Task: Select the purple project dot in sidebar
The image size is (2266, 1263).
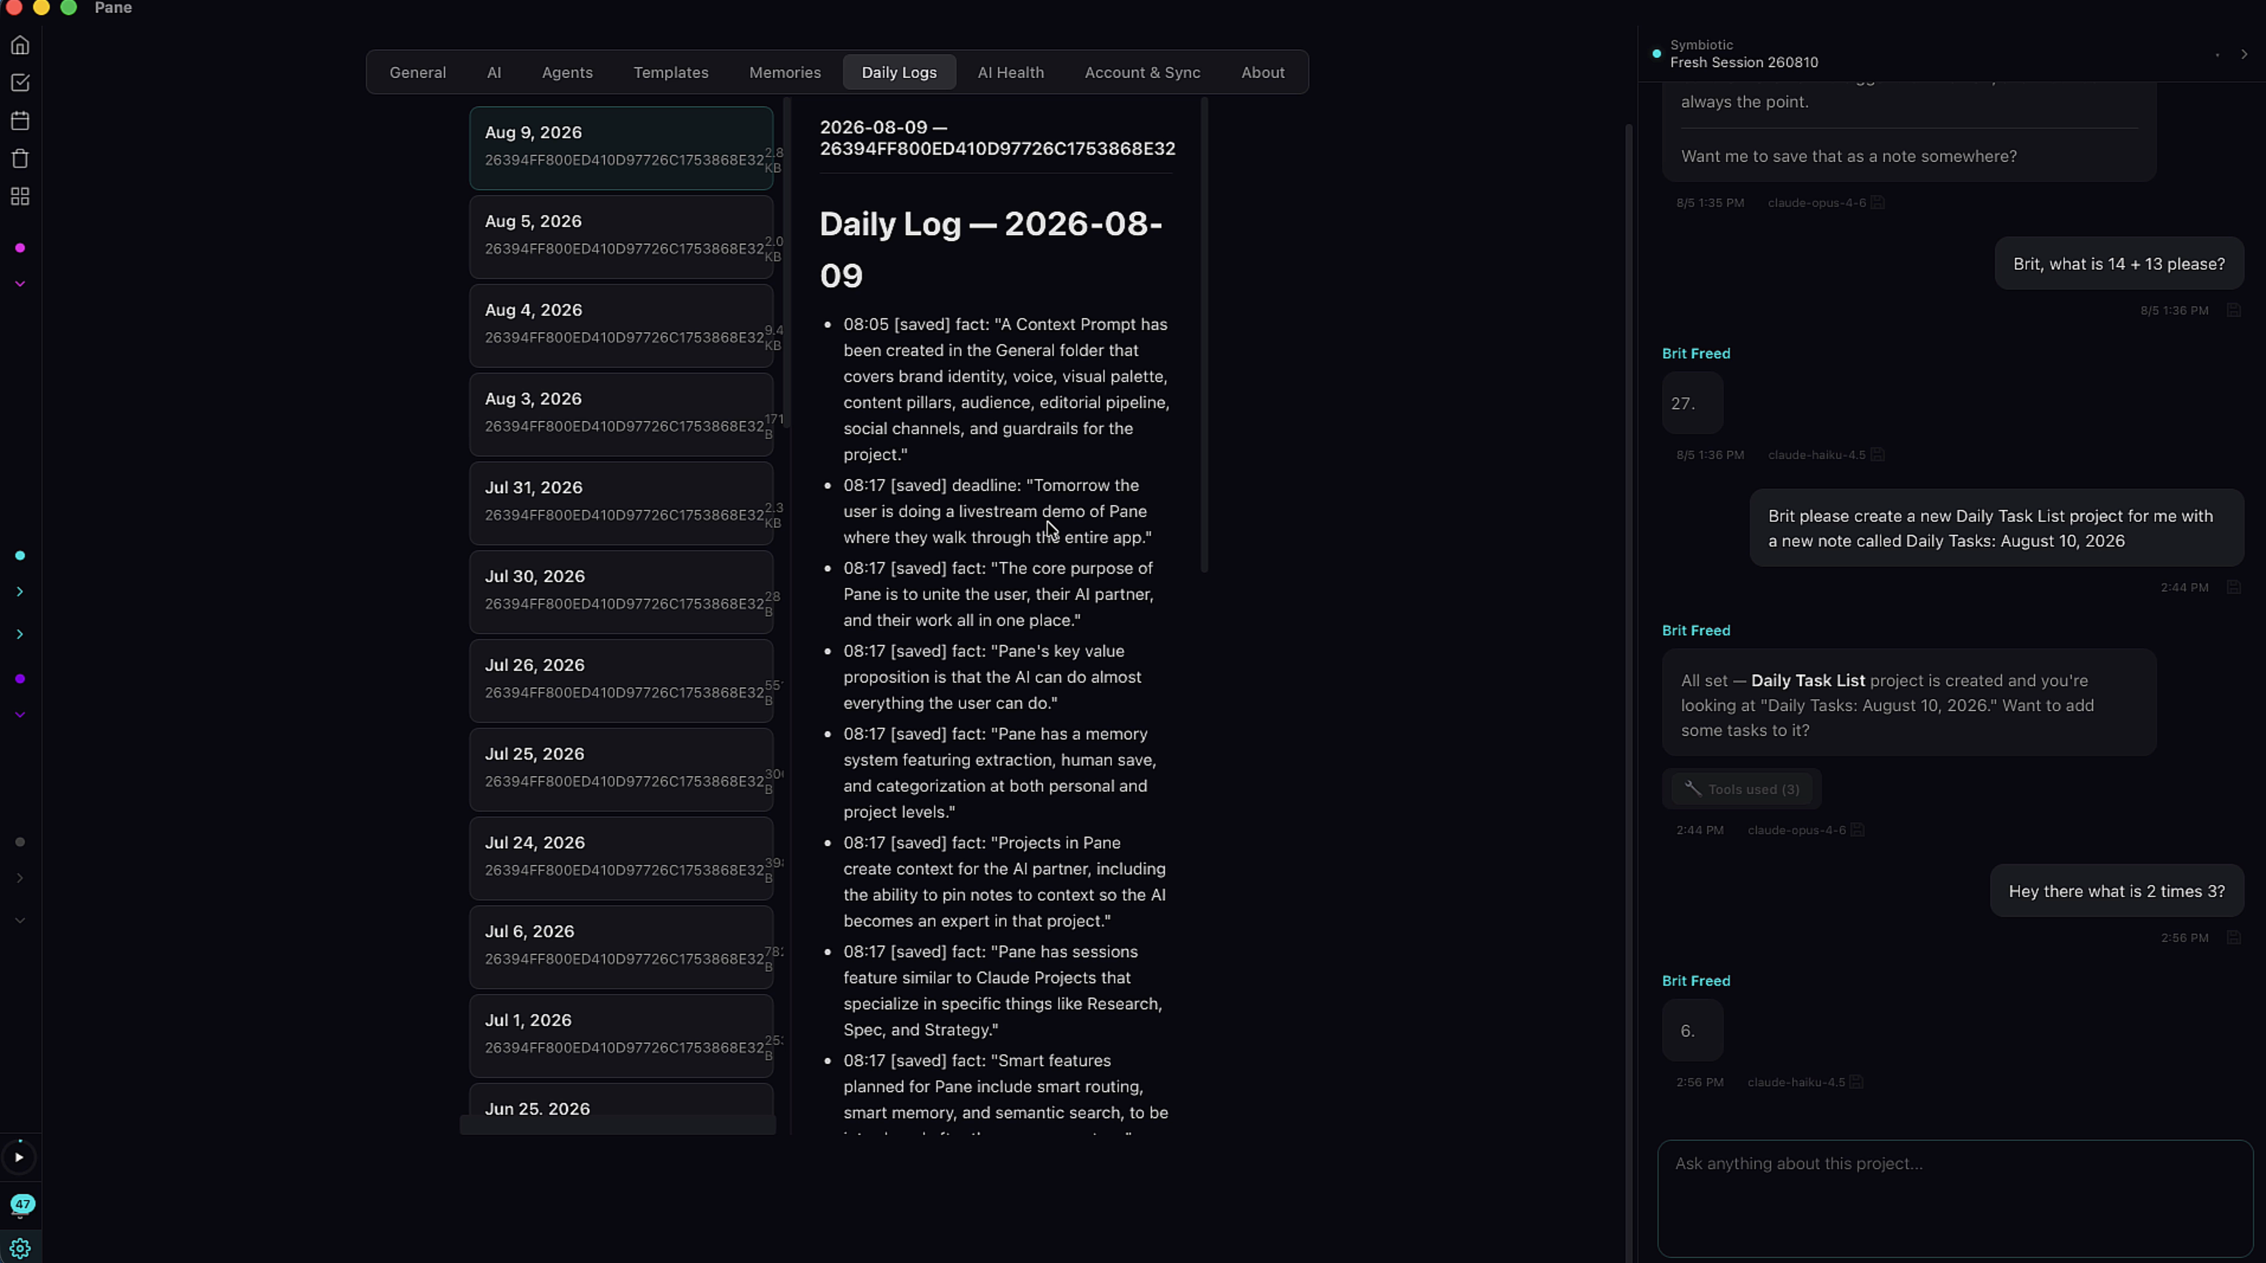Action: (x=20, y=679)
